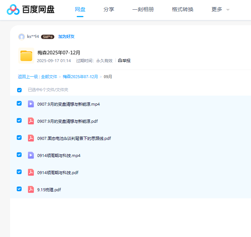This screenshot has height=237, width=251.
Task: Click the folder title 梅森2025年07-12月
Action: 59,52
